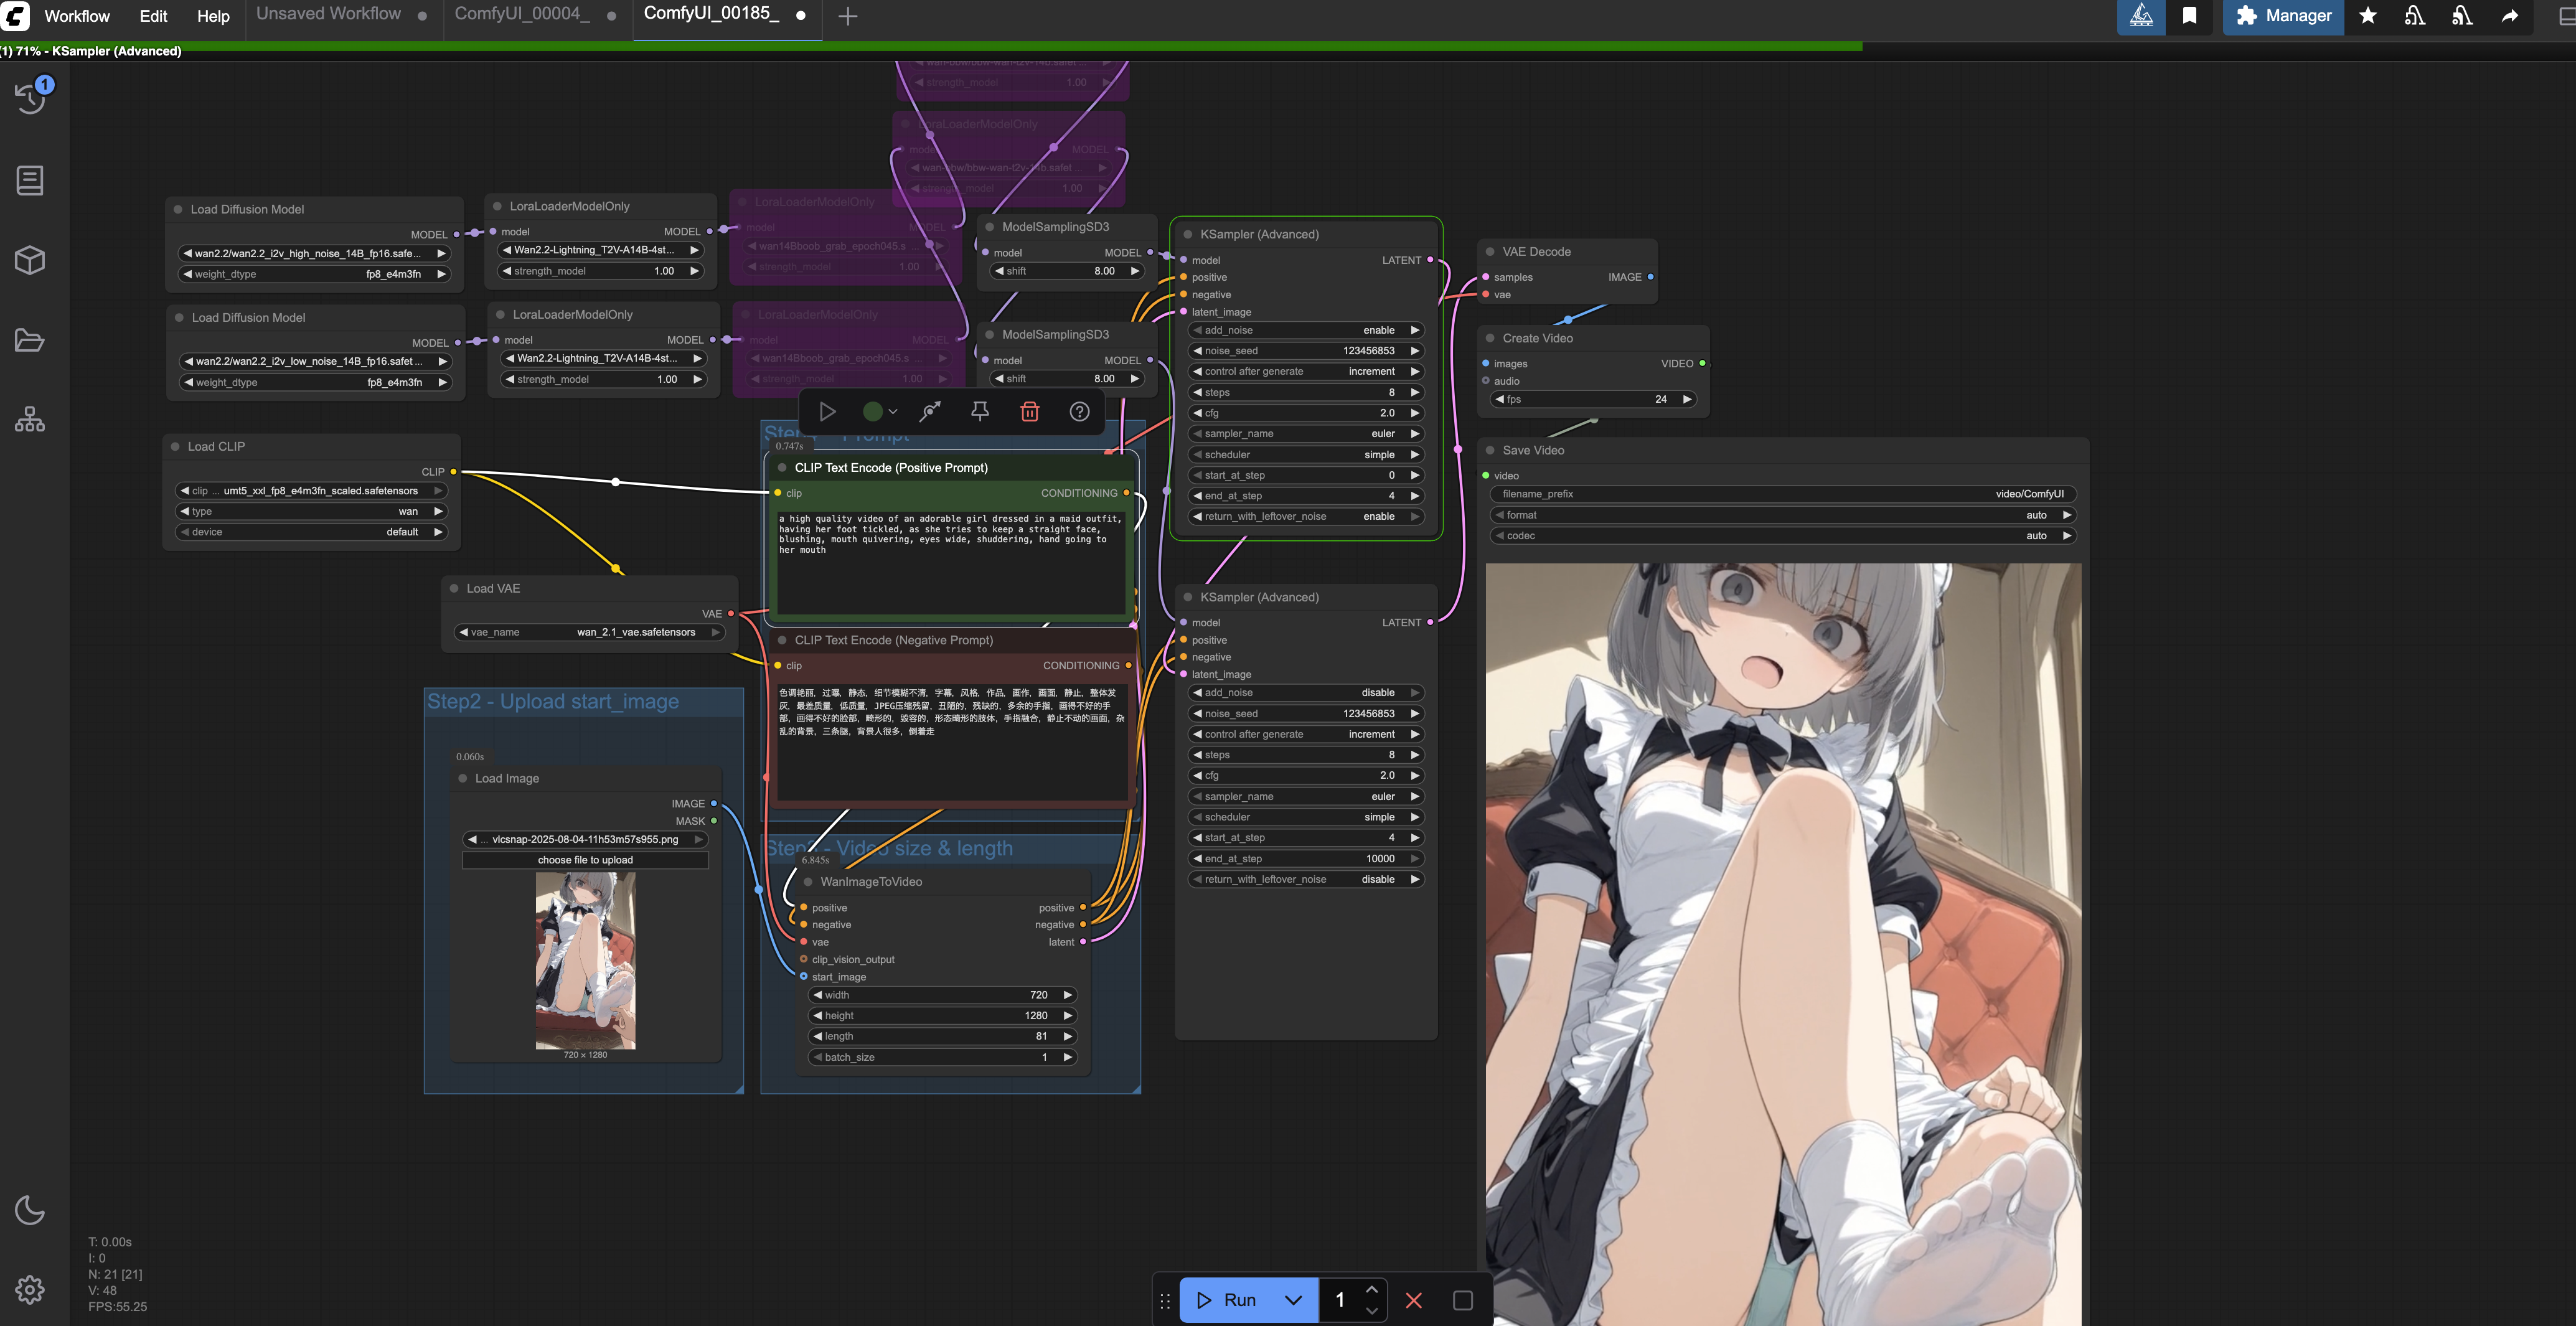Switch to the ComfyUI_00004_ tab
The height and width of the screenshot is (1326, 2576).
tap(522, 14)
